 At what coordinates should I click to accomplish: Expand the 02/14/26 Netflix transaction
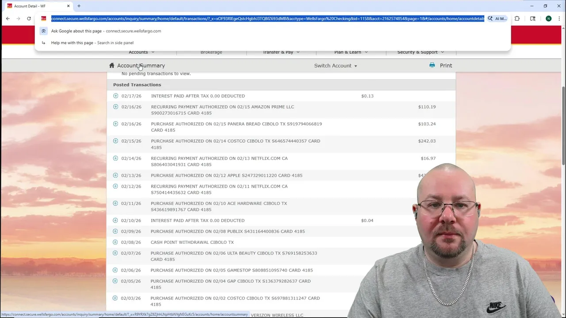[x=115, y=158]
